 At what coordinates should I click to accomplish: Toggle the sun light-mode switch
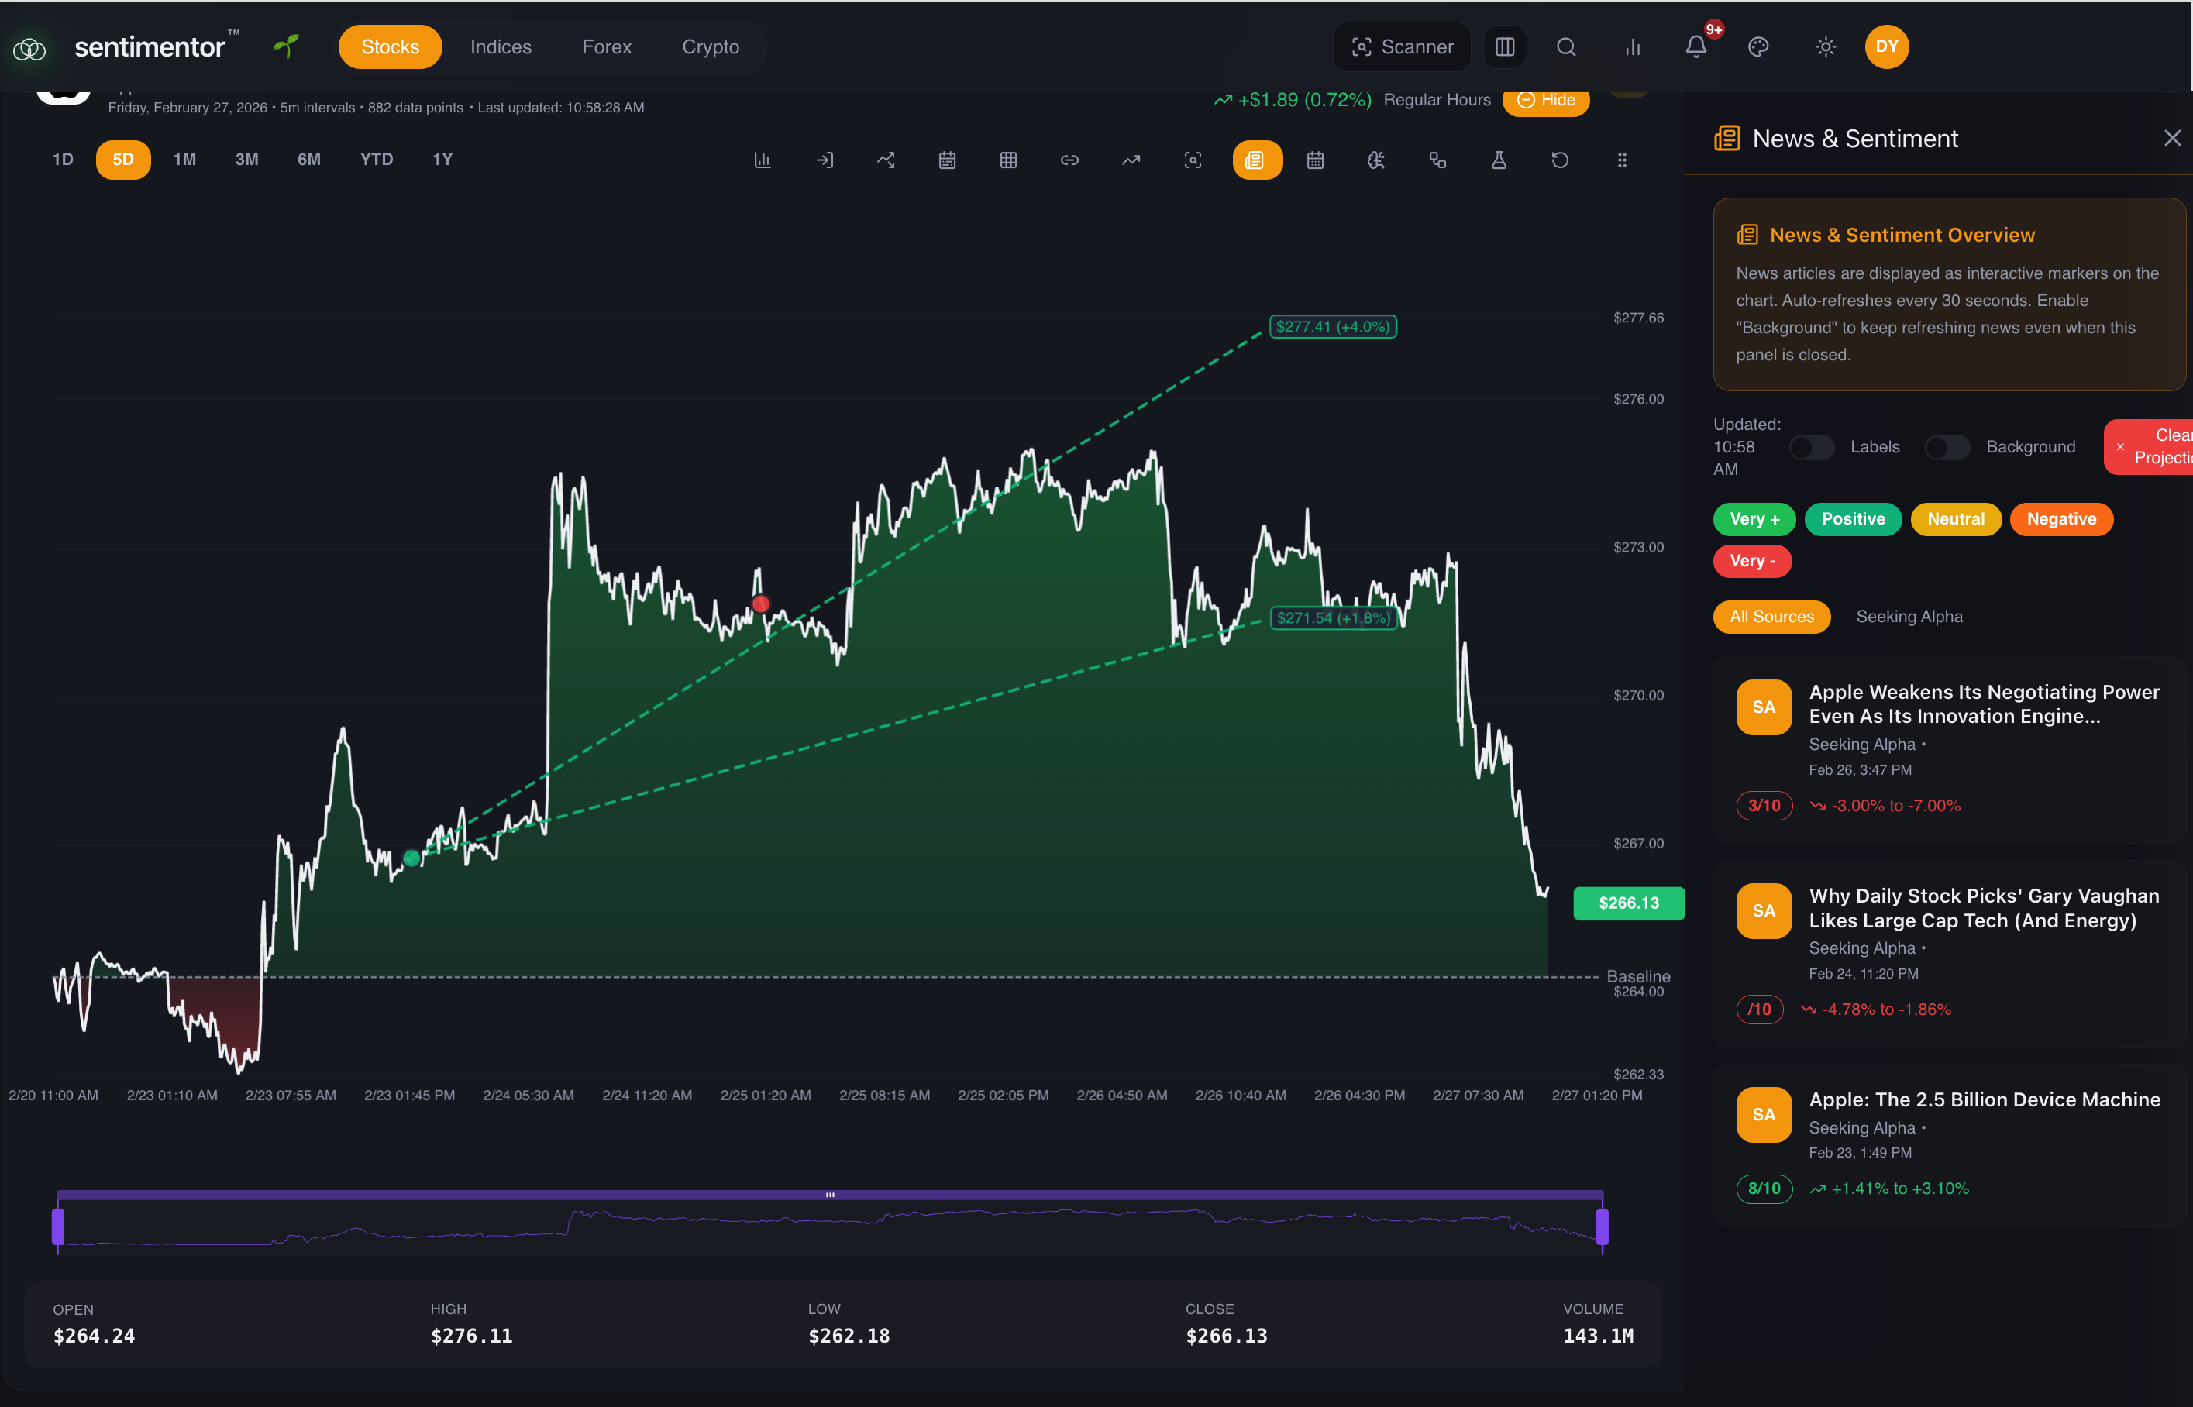1825,46
